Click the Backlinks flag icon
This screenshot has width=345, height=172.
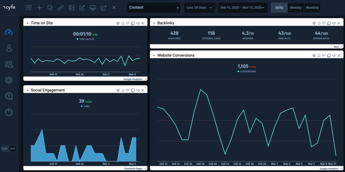click(324, 23)
